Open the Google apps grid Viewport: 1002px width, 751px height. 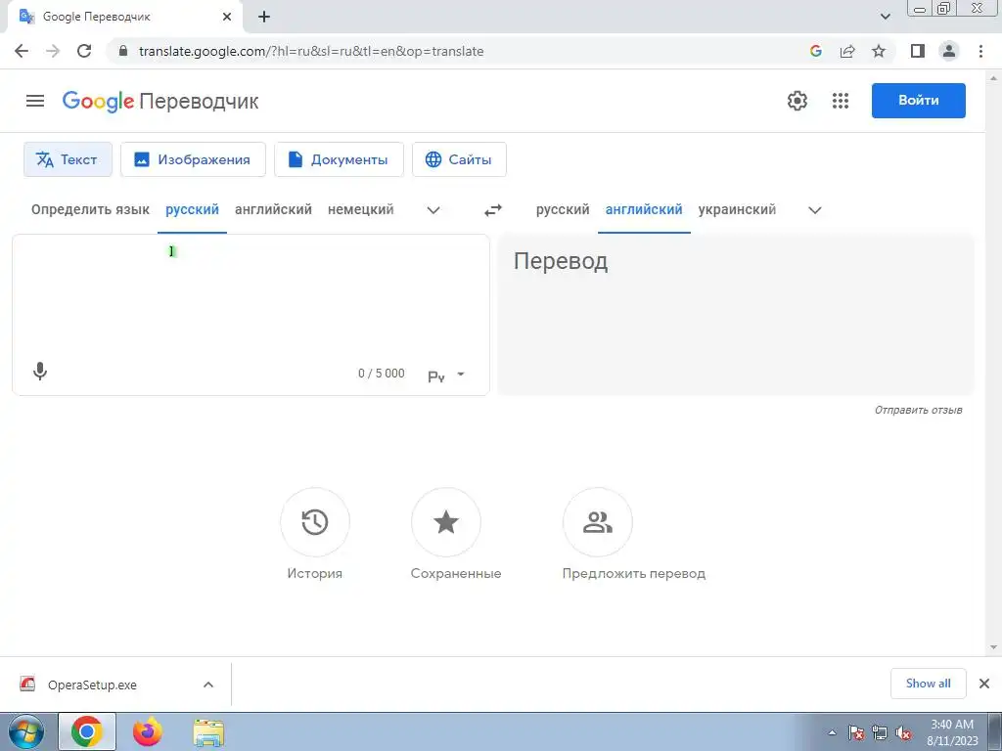841,101
